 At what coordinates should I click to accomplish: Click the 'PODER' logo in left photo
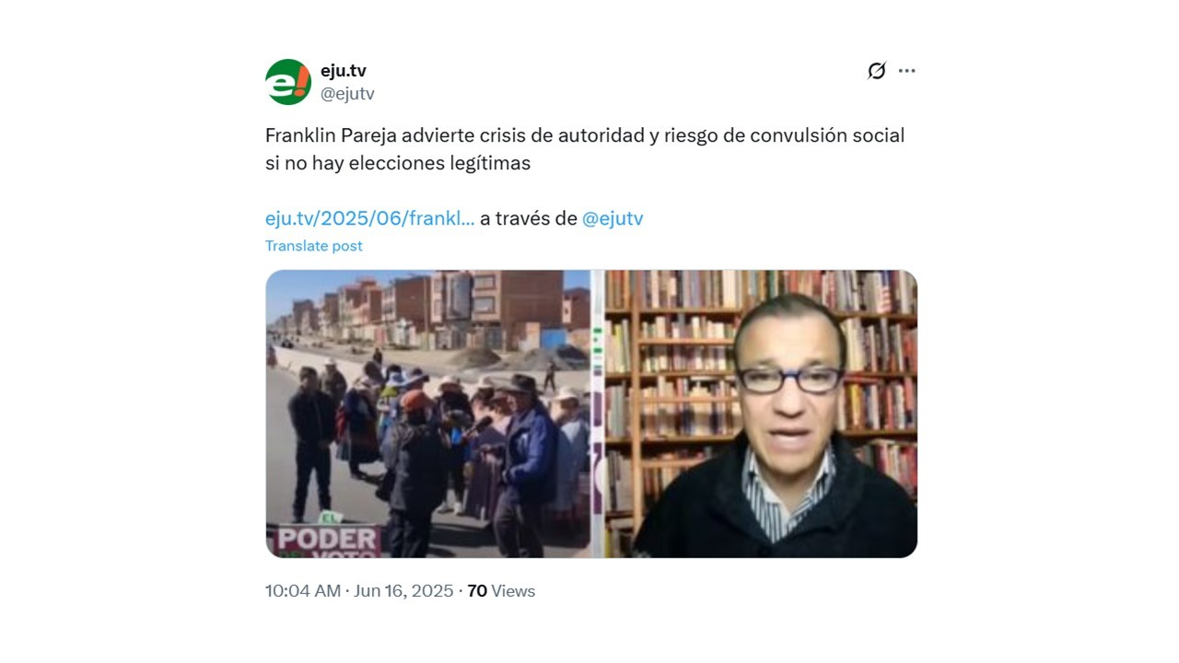[326, 541]
